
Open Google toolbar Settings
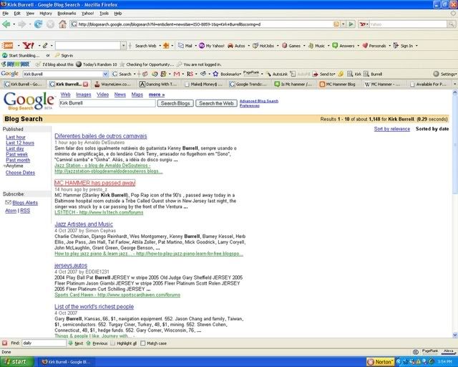point(444,74)
